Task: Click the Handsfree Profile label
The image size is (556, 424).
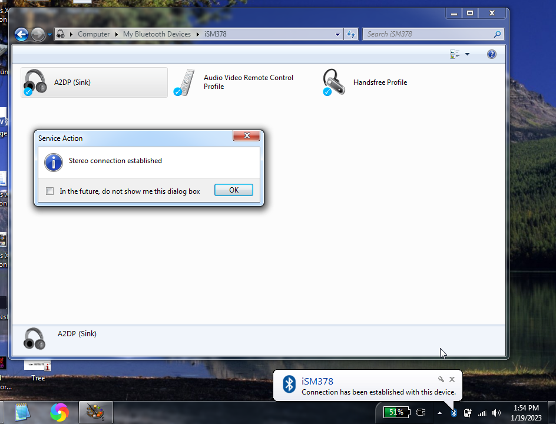Action: [380, 82]
